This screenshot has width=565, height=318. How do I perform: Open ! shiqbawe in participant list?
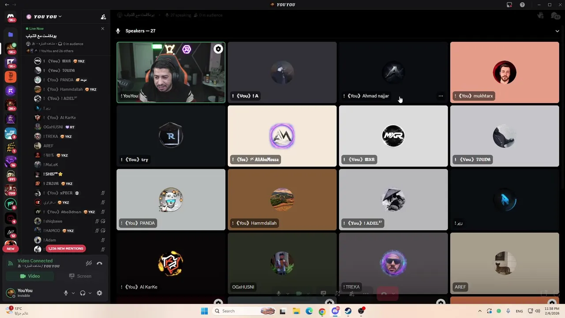[70, 221]
